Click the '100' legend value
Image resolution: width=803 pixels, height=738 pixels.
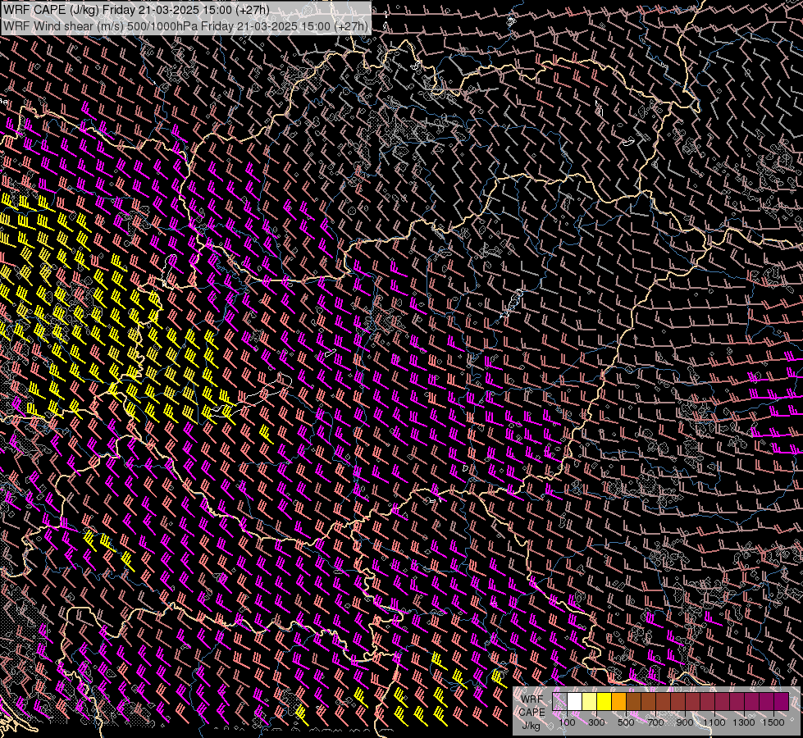(x=567, y=722)
